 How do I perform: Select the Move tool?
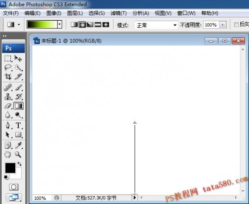tap(18, 58)
